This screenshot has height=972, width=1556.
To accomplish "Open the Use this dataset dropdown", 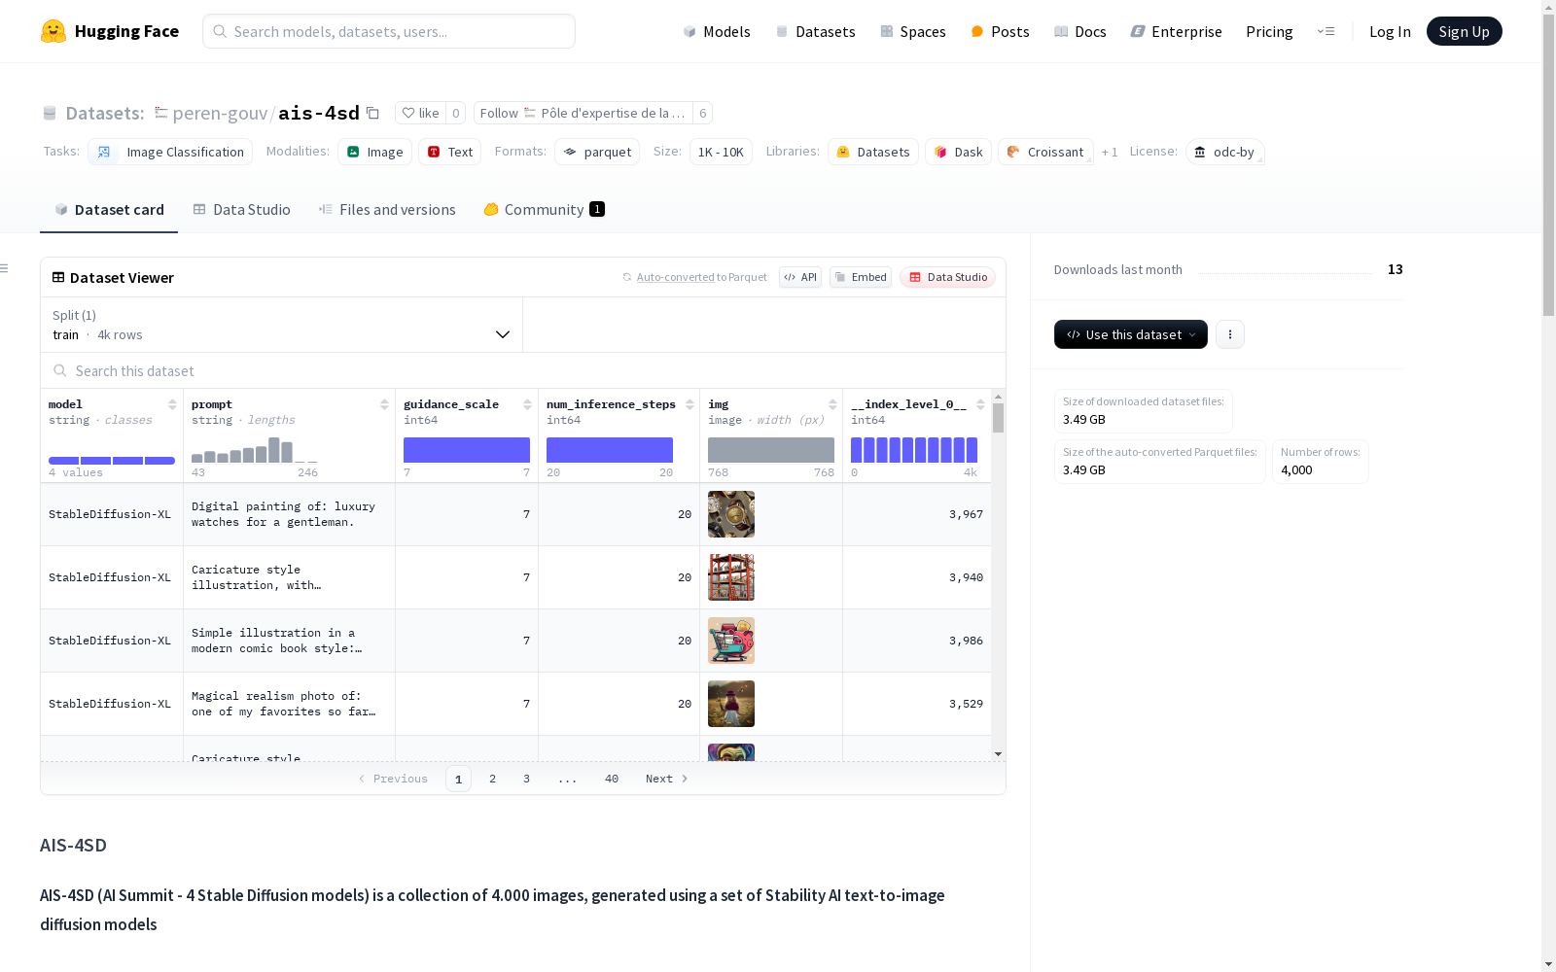I will coord(1131,334).
